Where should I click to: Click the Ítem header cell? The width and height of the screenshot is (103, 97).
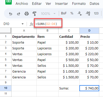click(47, 37)
